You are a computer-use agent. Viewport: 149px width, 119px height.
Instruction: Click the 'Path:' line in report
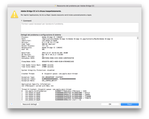pos(67,39)
